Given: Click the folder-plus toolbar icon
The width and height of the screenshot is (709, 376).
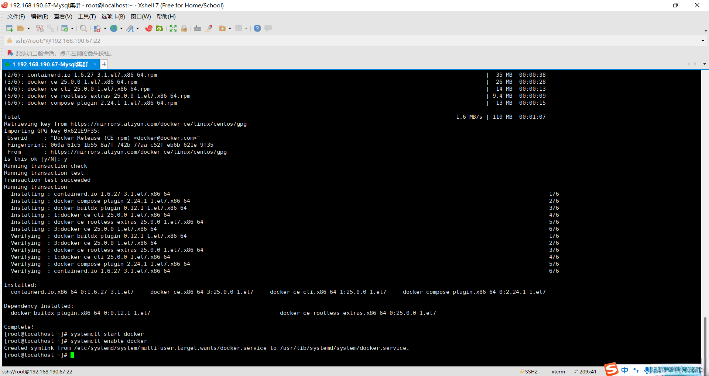Looking at the screenshot, I should [222, 28].
